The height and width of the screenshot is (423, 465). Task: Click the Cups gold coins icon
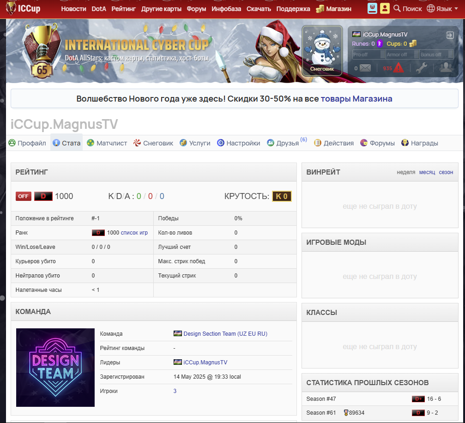click(x=413, y=44)
